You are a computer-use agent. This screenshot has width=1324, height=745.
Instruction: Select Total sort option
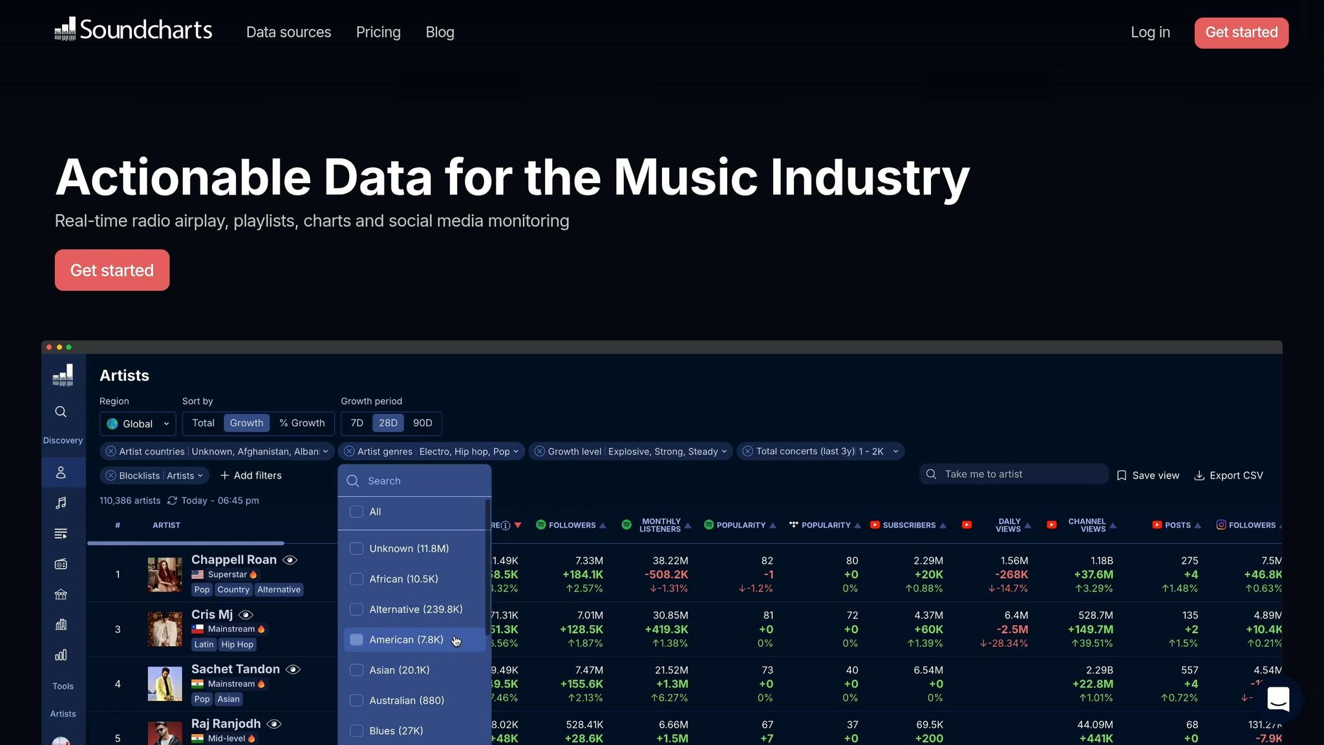point(203,423)
